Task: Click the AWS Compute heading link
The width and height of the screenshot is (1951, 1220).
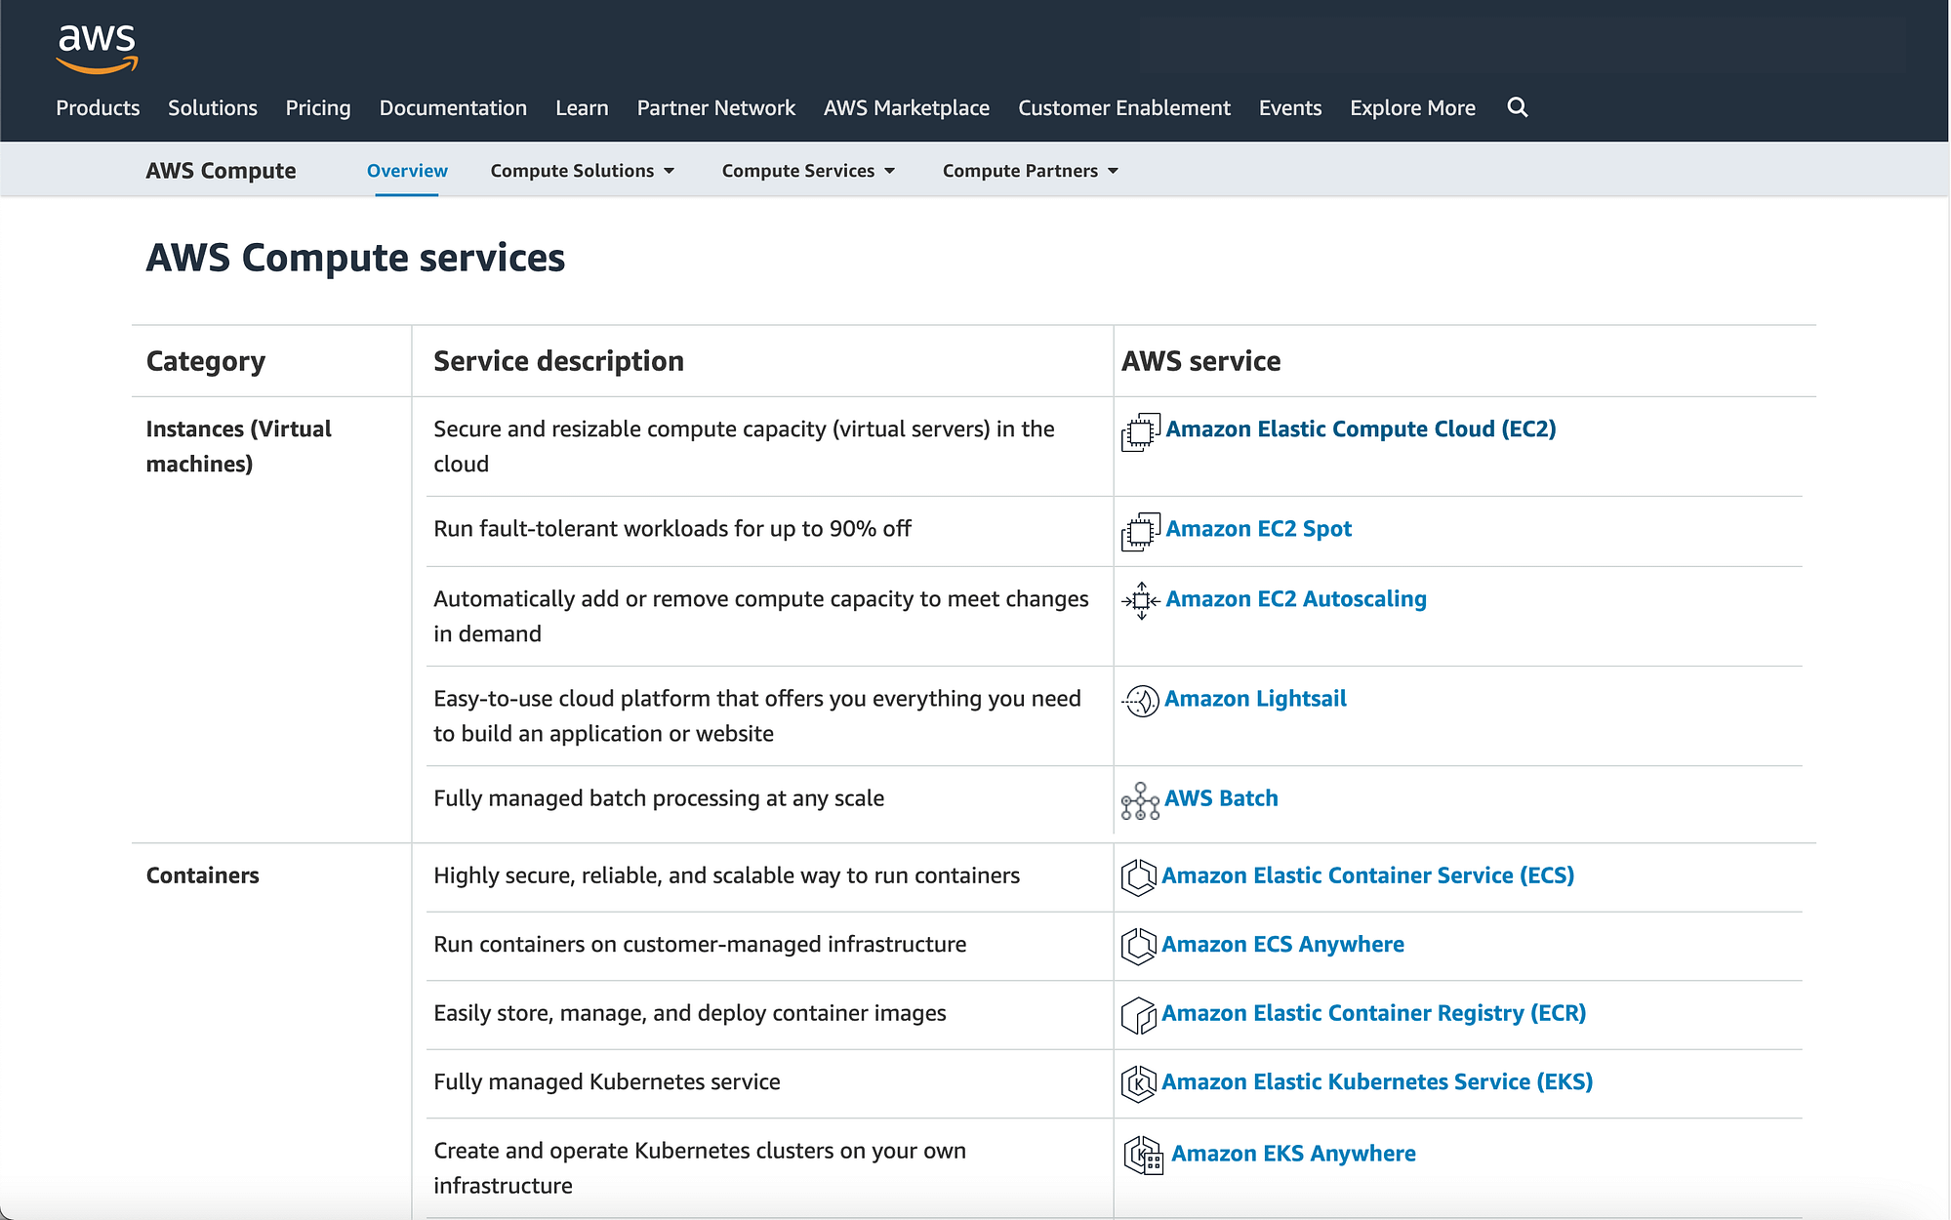Action: coord(221,171)
